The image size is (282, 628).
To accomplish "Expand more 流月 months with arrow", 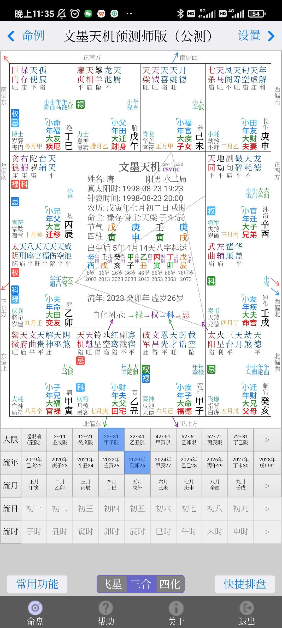I will [267, 486].
